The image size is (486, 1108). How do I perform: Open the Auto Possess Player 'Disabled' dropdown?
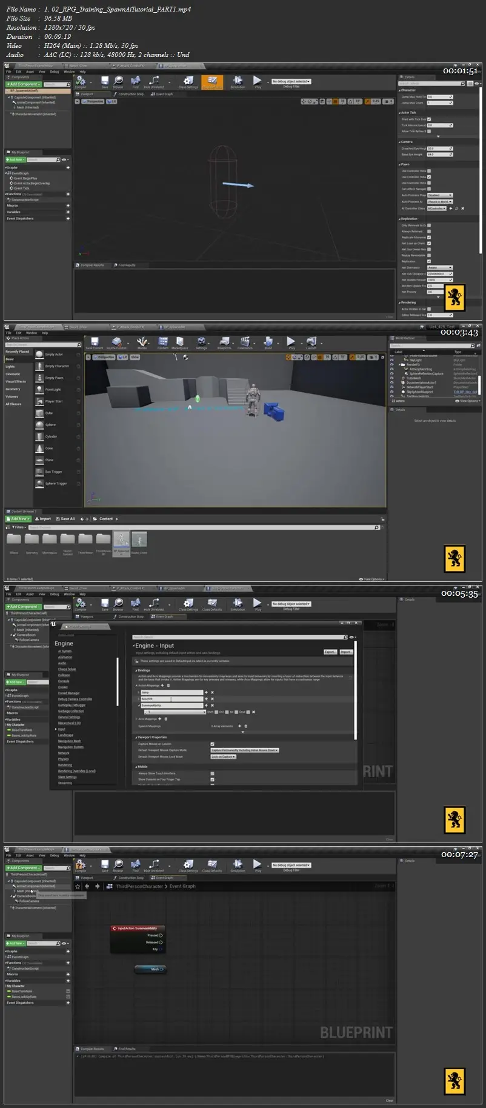[x=440, y=195]
